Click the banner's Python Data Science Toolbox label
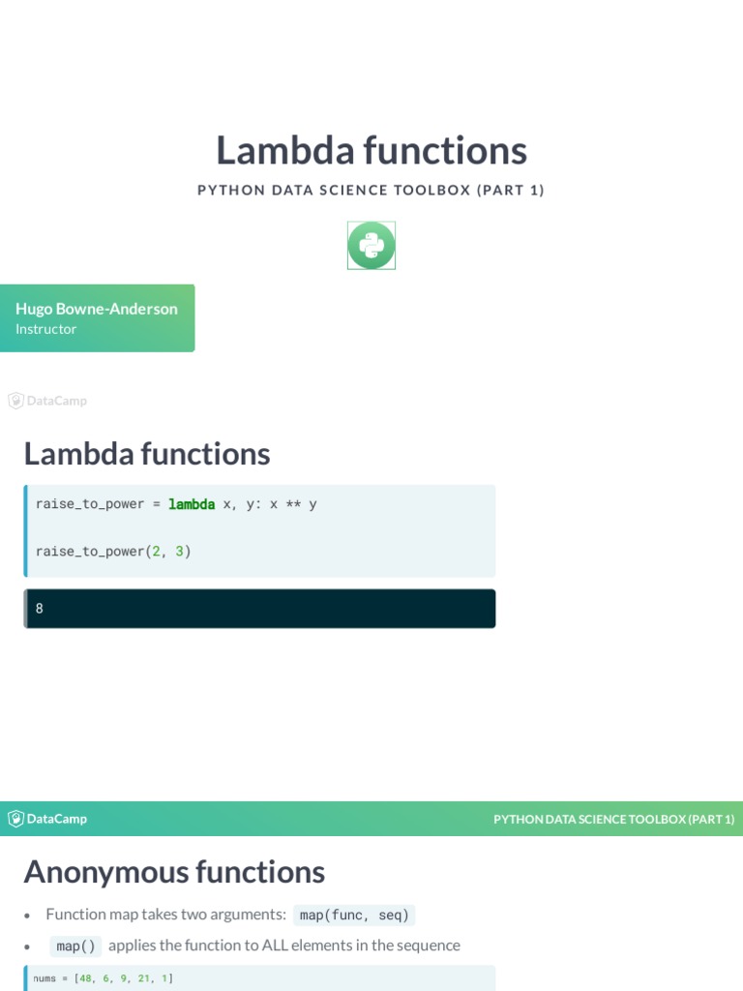 (x=614, y=819)
